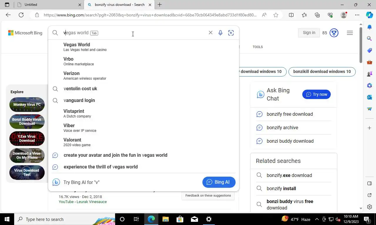Choose Viber suggestion

(x=143, y=128)
